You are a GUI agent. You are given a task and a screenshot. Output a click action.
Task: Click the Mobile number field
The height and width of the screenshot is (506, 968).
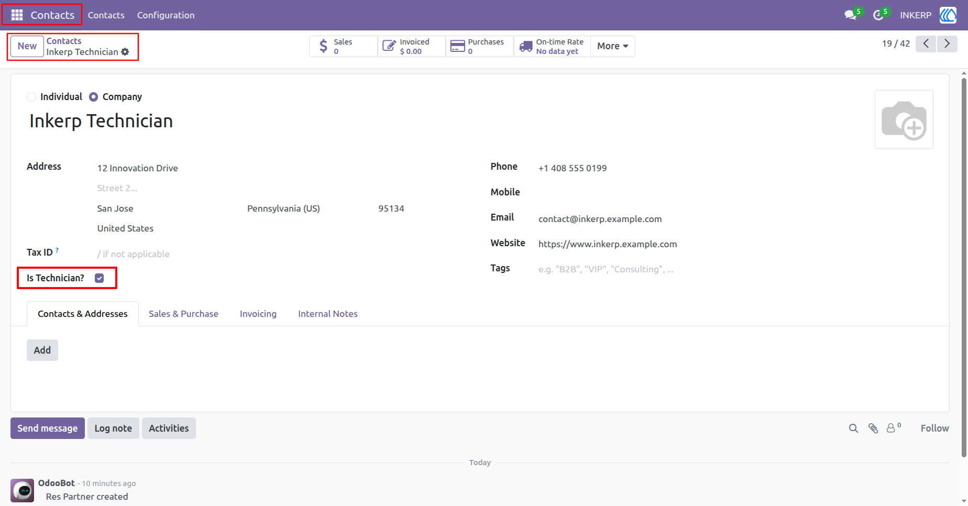click(735, 193)
